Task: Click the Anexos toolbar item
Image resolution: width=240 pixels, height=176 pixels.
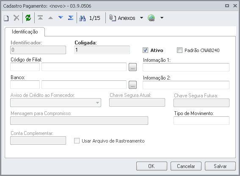Action: (122, 18)
